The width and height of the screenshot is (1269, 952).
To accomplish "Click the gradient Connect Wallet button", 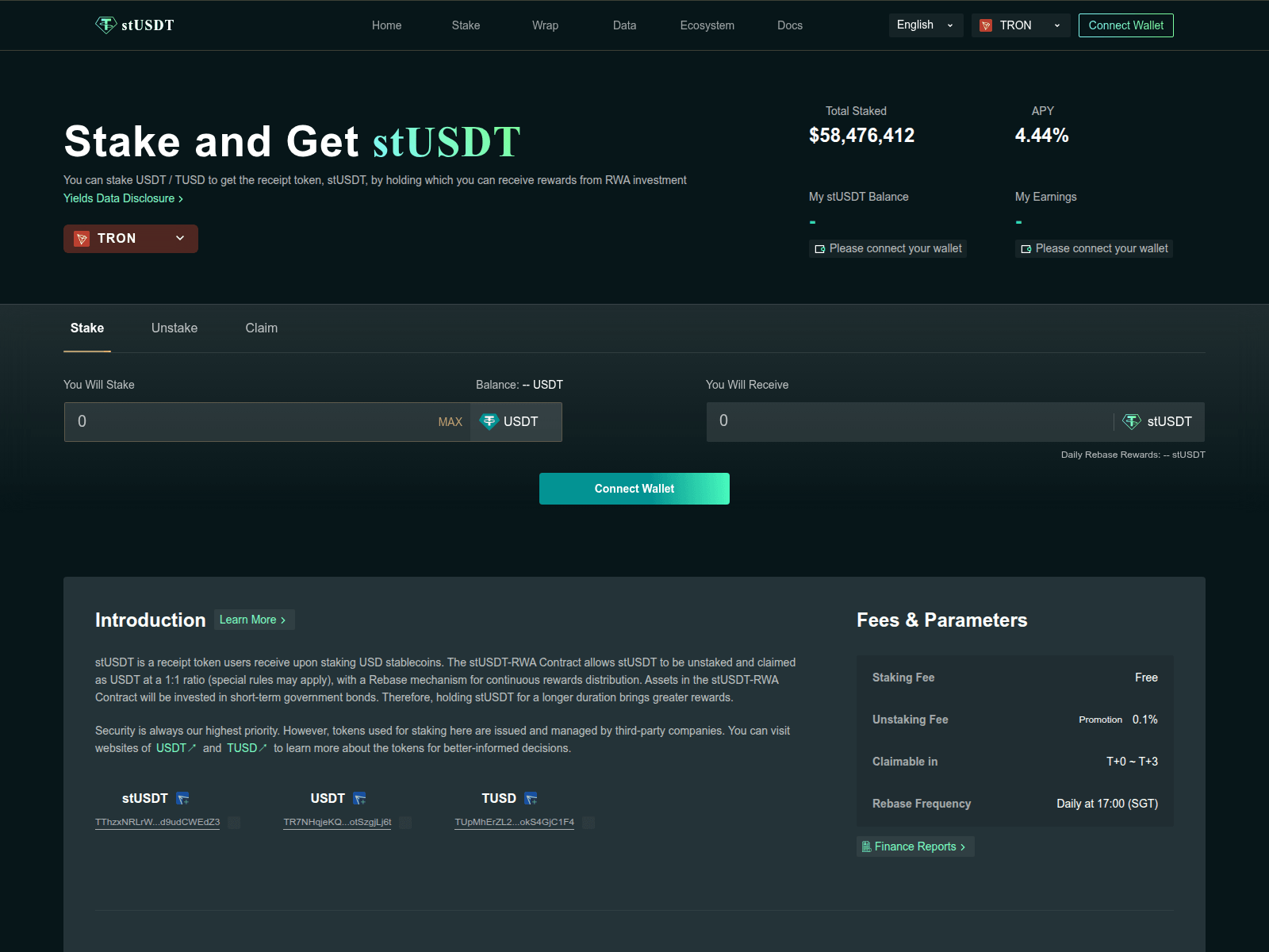I will (634, 489).
